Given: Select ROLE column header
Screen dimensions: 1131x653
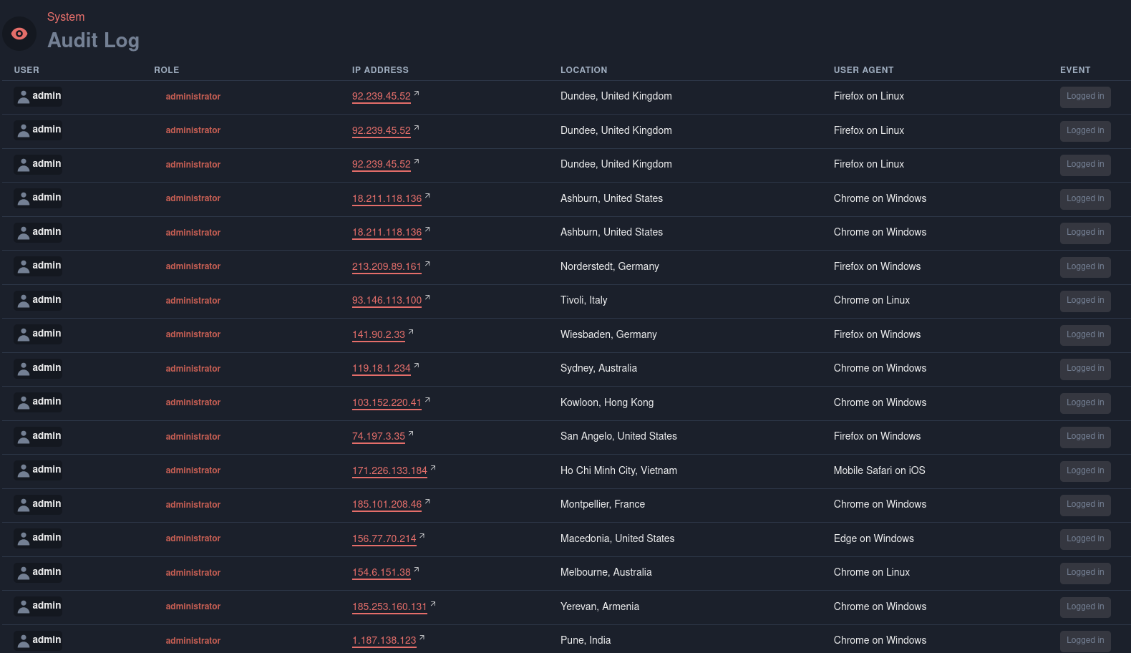Looking at the screenshot, I should [167, 70].
